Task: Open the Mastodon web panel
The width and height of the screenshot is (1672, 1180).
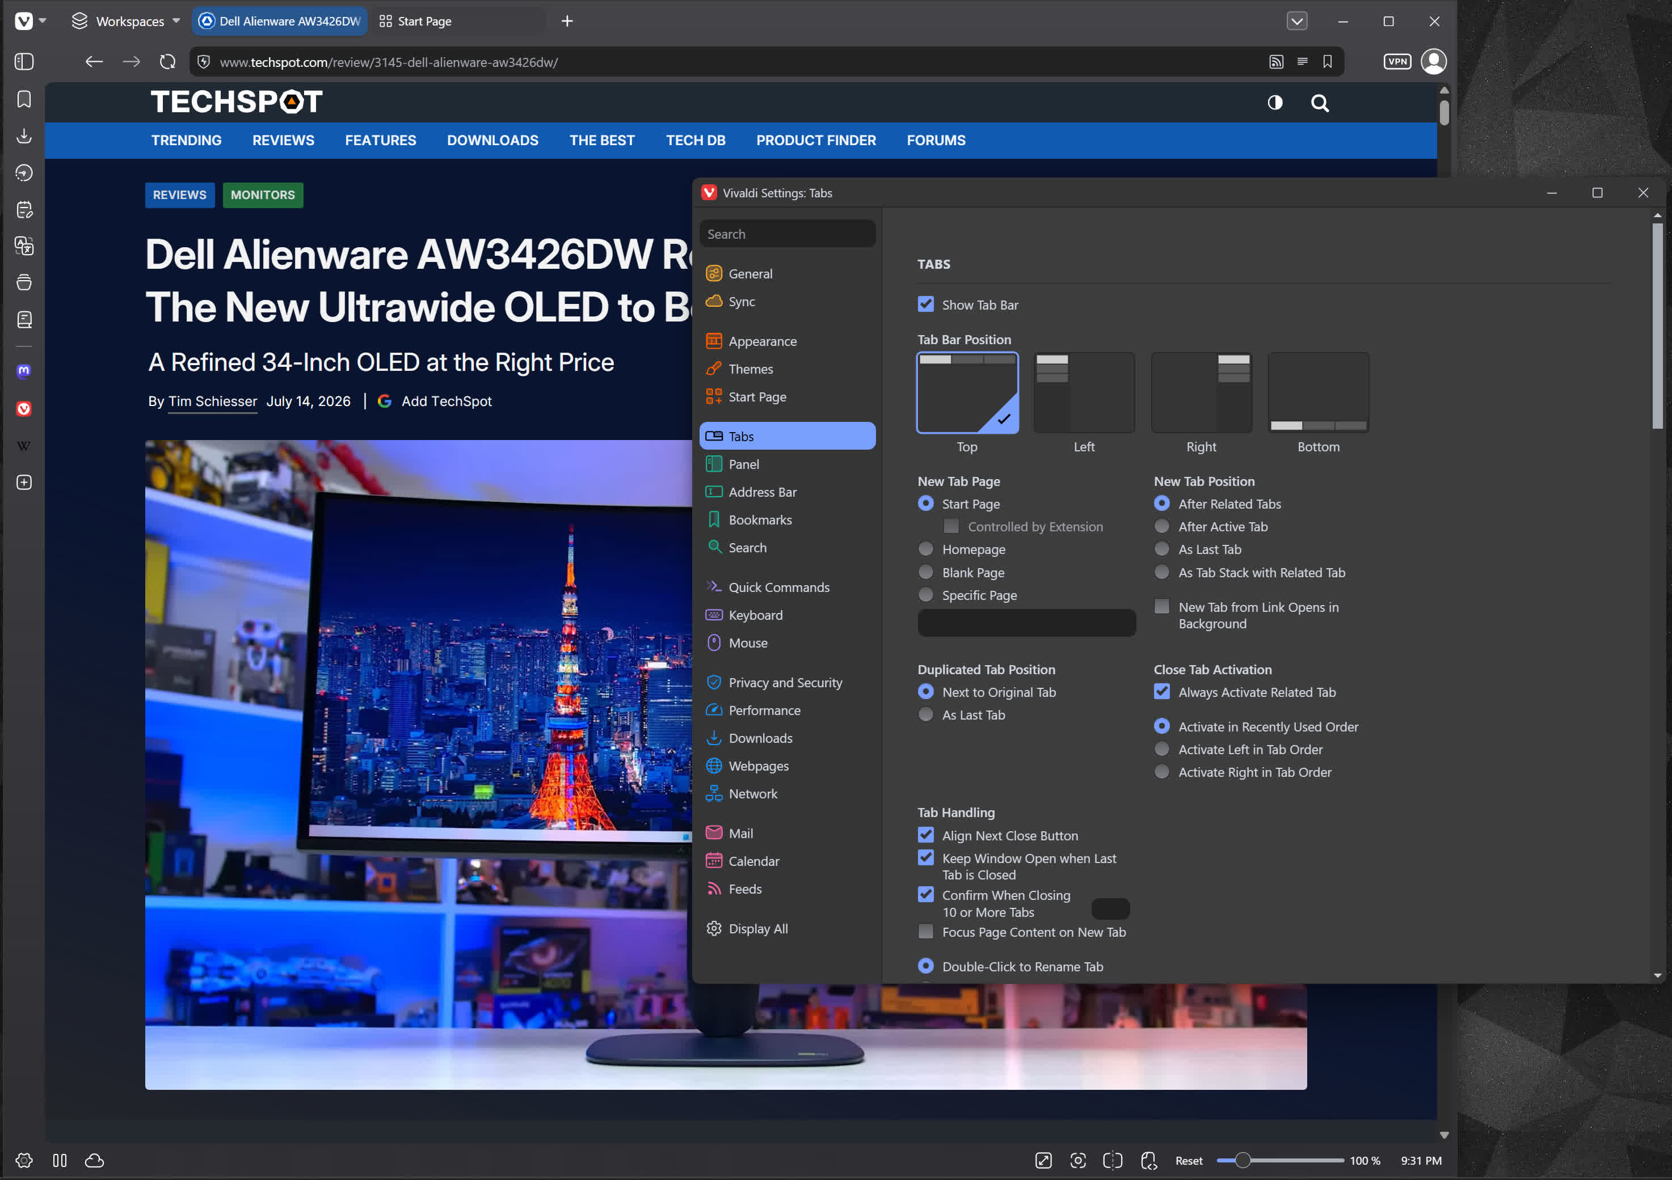Action: tap(24, 371)
